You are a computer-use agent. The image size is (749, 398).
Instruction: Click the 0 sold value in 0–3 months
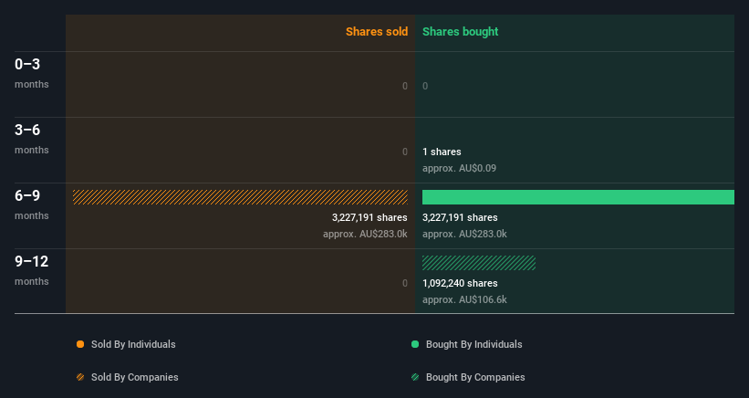405,86
